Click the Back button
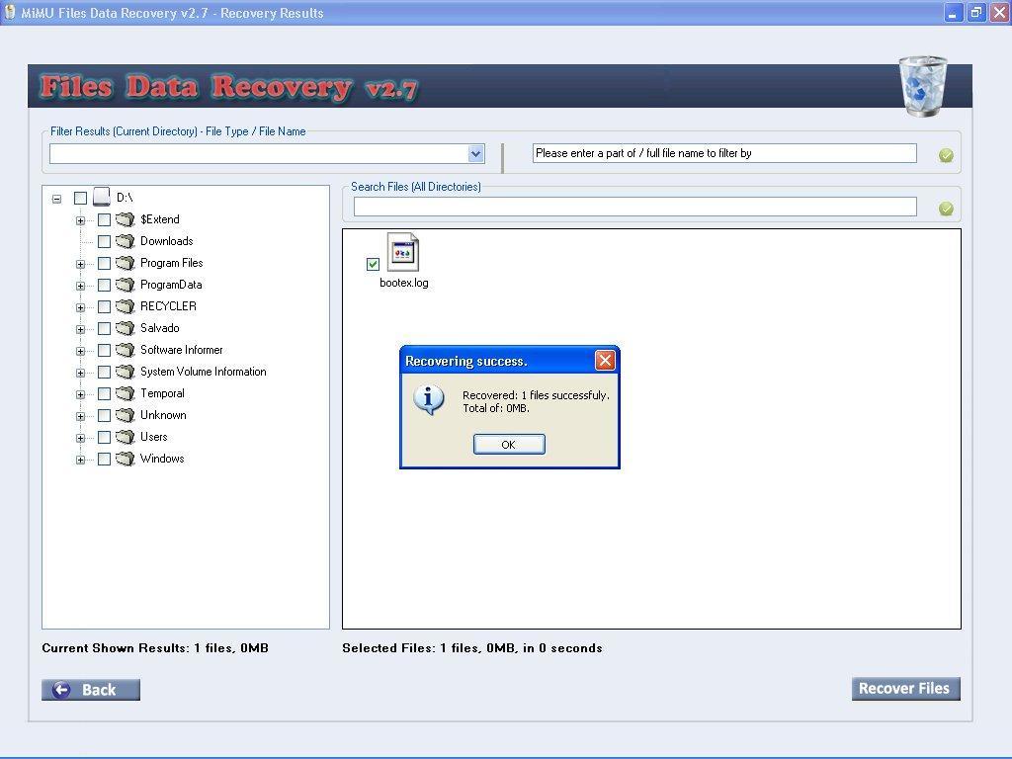The width and height of the screenshot is (1012, 759). tap(90, 689)
